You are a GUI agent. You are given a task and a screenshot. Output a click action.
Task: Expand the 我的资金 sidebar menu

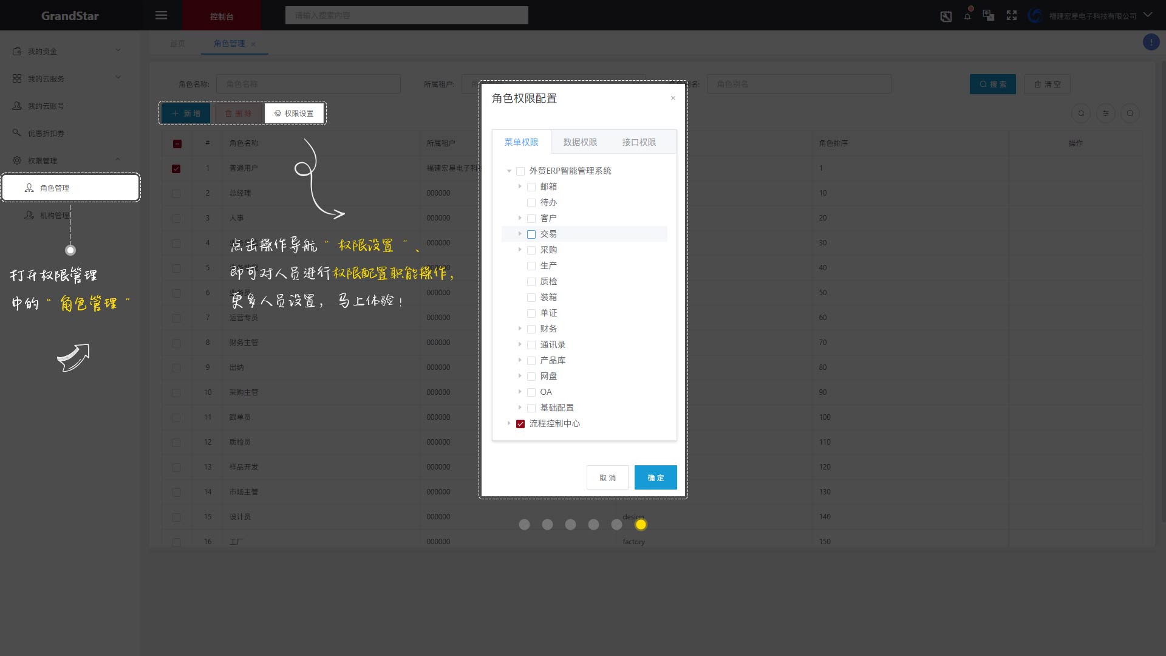[x=118, y=50]
